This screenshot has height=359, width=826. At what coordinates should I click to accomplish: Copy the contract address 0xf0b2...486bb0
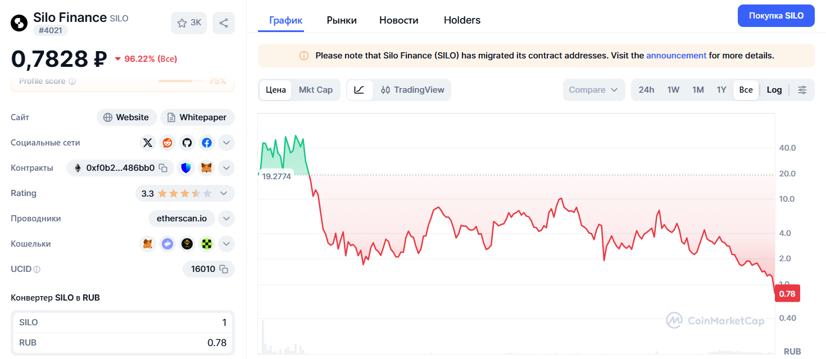coord(163,168)
